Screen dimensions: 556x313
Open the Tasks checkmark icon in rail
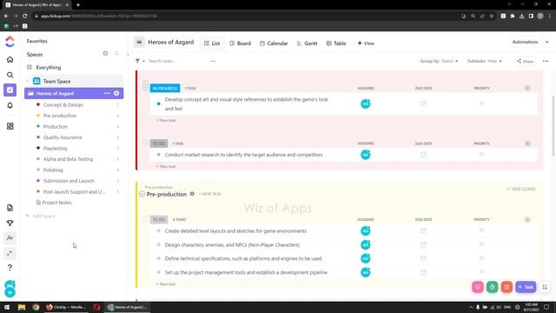pos(10,90)
